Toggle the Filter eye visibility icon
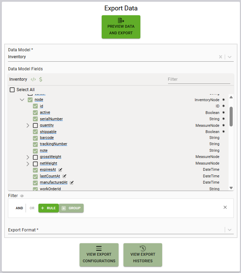 pos(22,196)
